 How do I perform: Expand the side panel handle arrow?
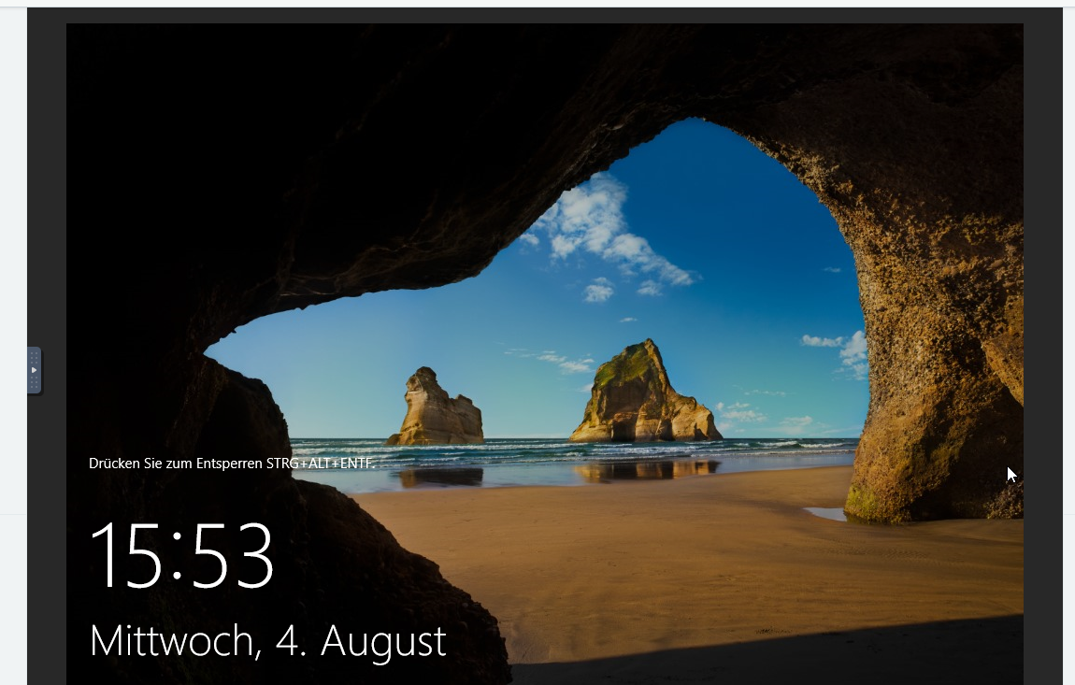tap(35, 370)
